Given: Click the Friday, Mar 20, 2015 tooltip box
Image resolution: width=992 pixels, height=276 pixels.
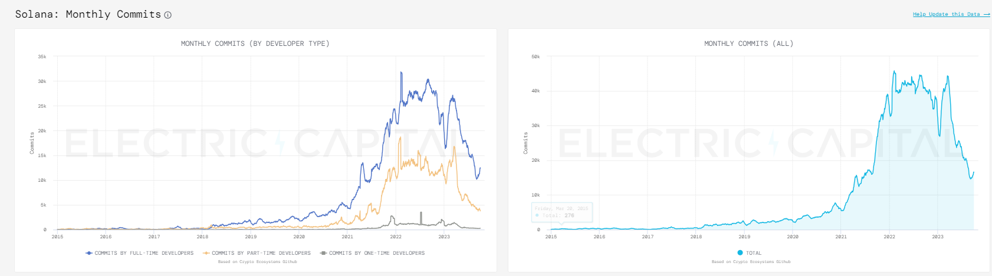Looking at the screenshot, I should pos(562,212).
